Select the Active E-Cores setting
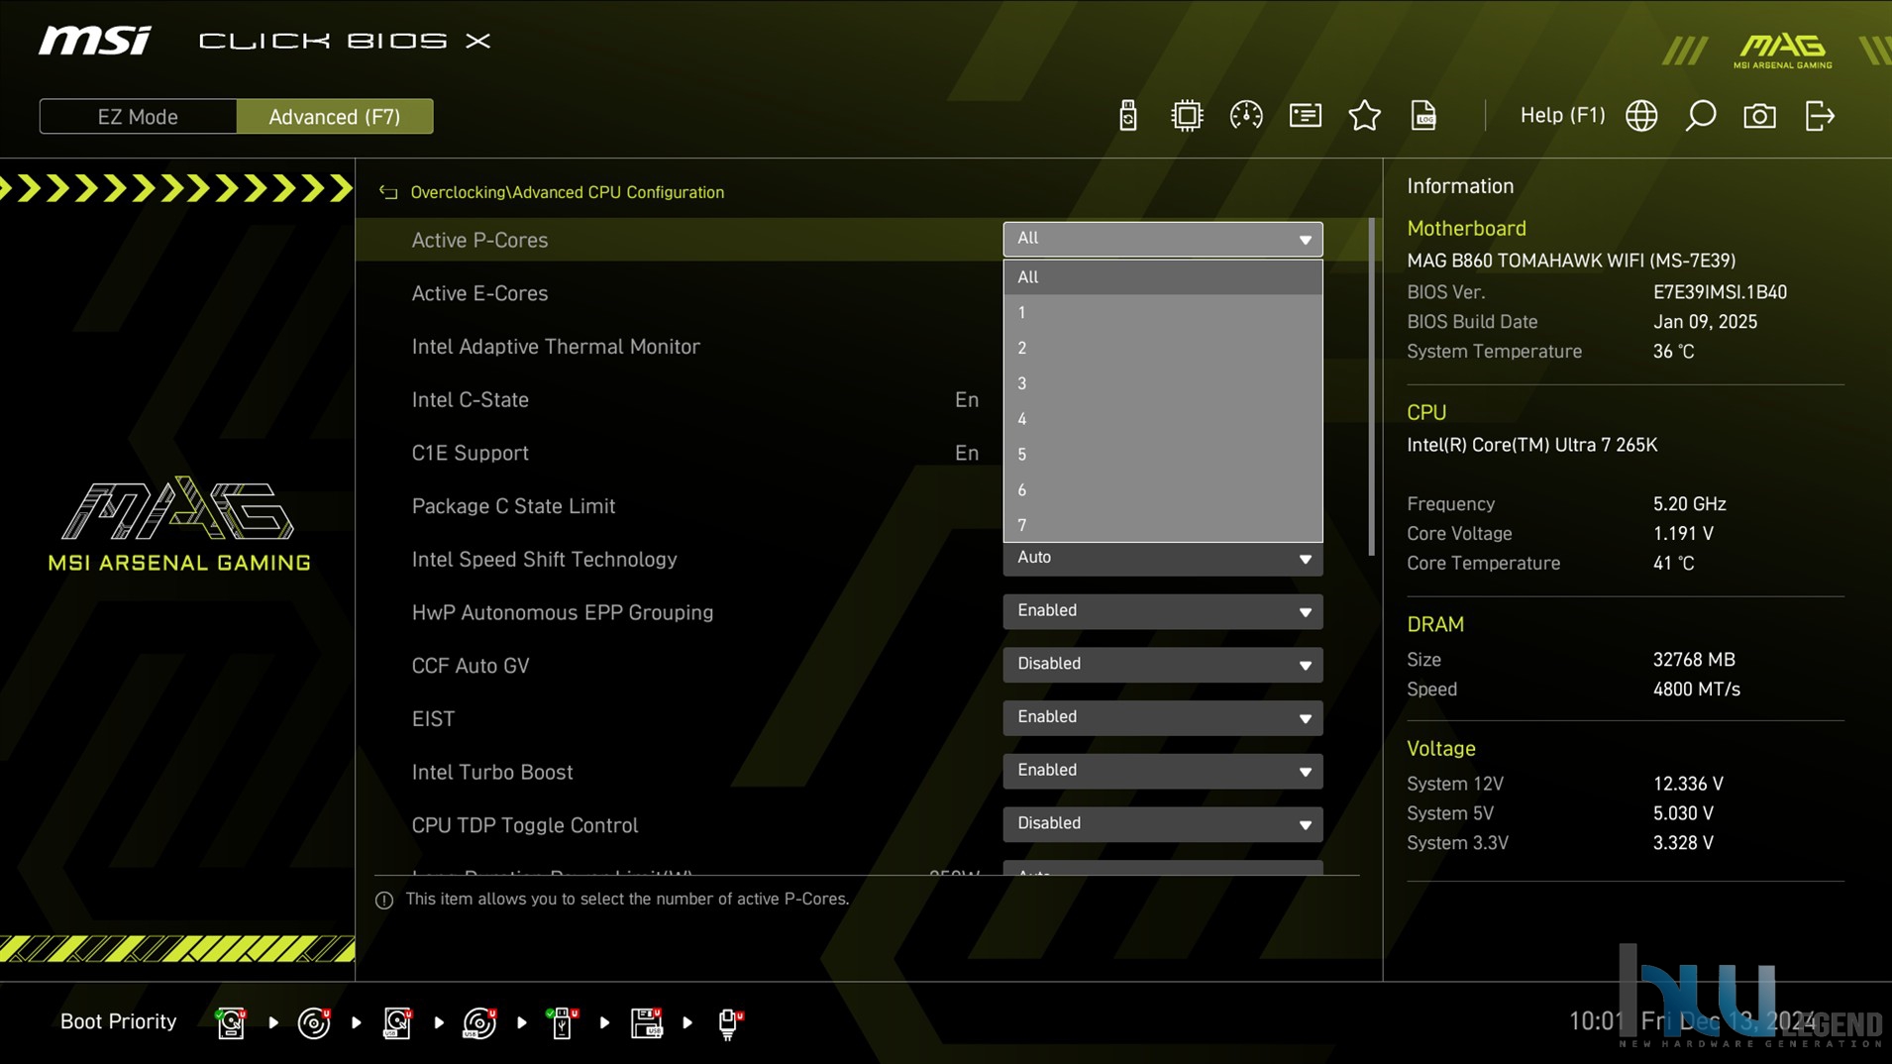The width and height of the screenshot is (1892, 1064). coord(479,293)
